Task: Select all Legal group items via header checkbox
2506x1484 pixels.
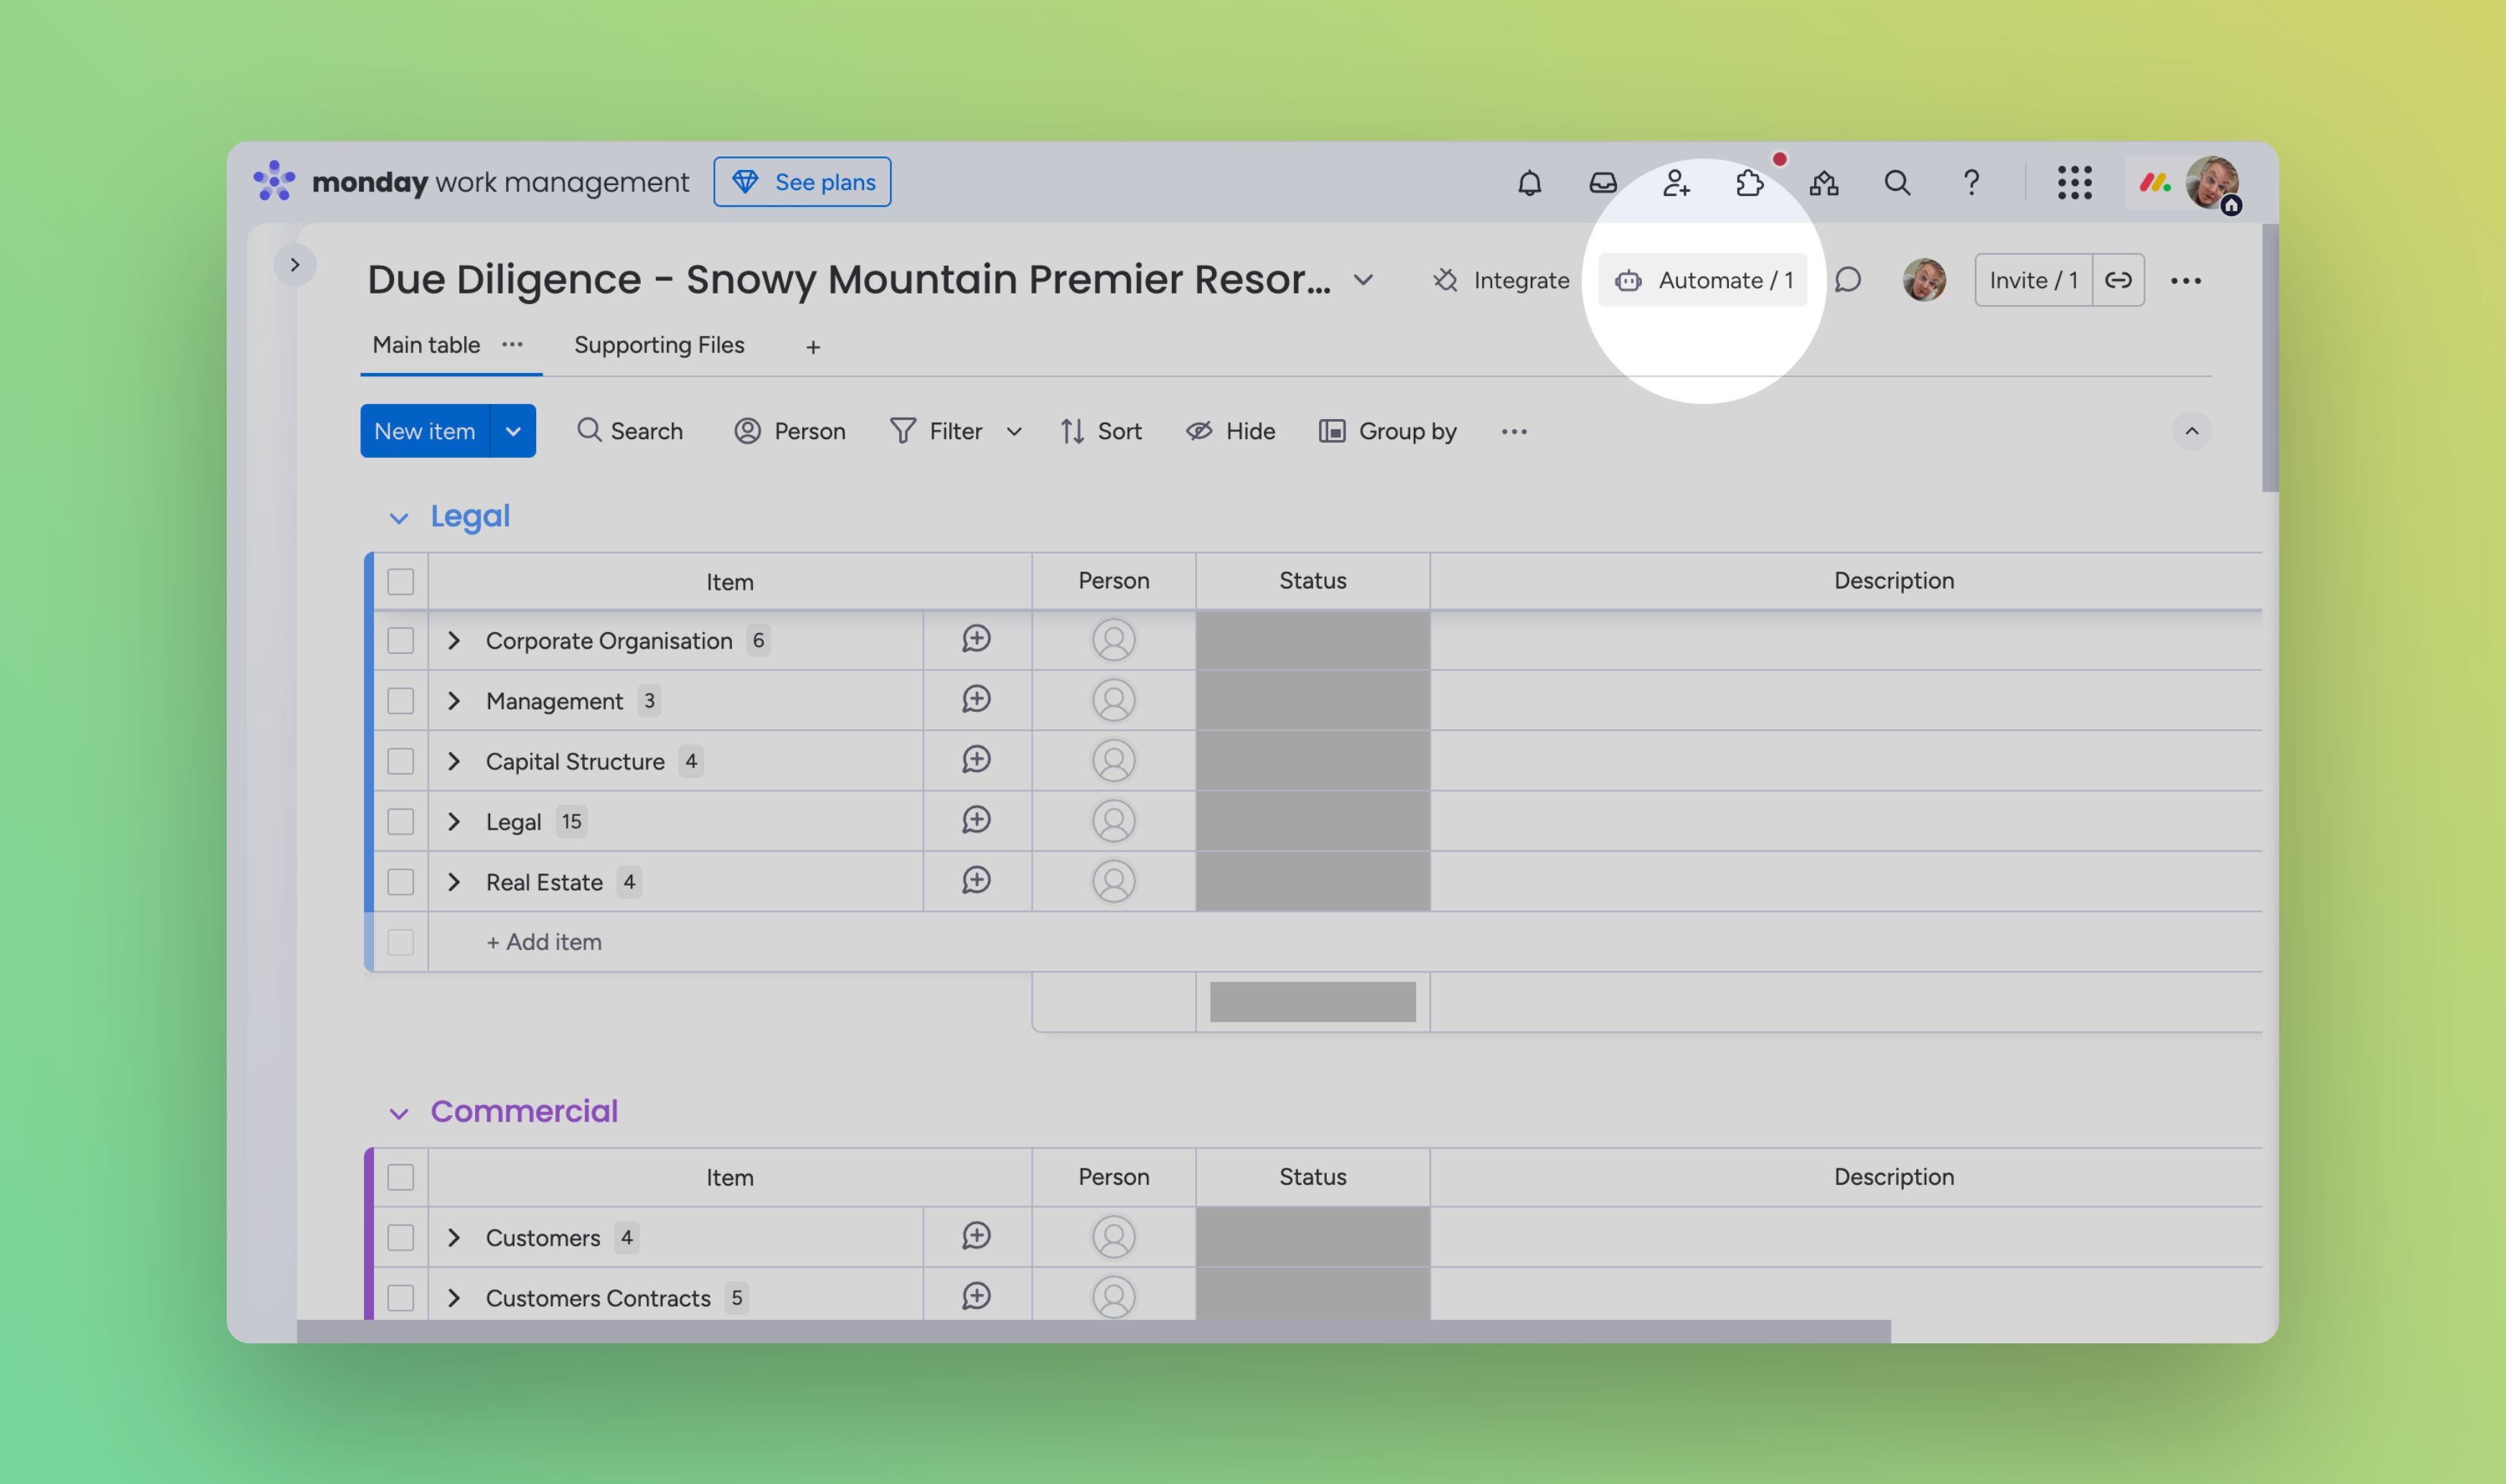Action: click(x=400, y=580)
